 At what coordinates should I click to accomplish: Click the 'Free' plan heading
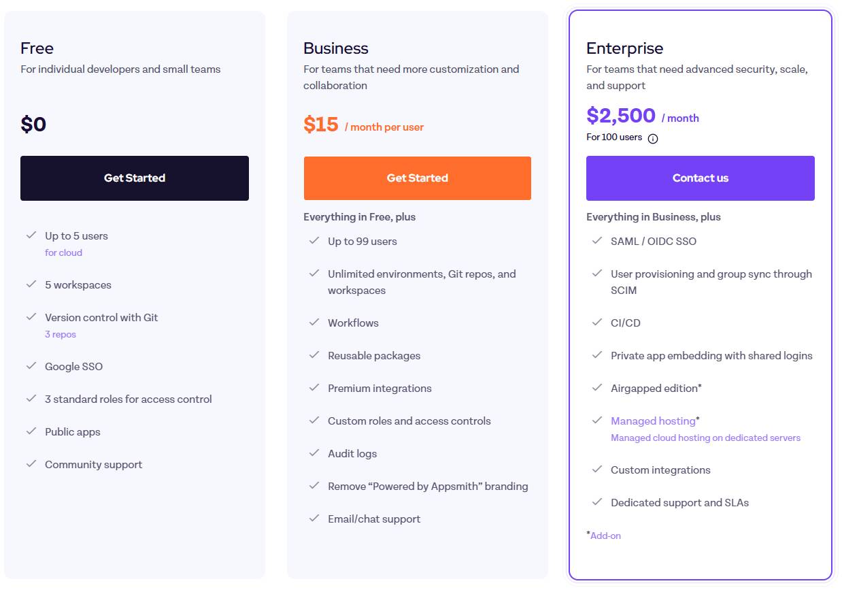pos(36,48)
